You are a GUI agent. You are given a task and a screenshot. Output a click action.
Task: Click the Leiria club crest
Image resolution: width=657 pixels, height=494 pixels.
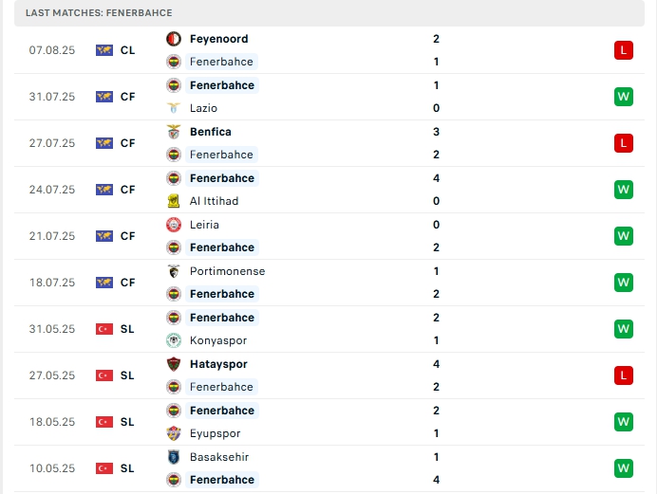click(174, 225)
